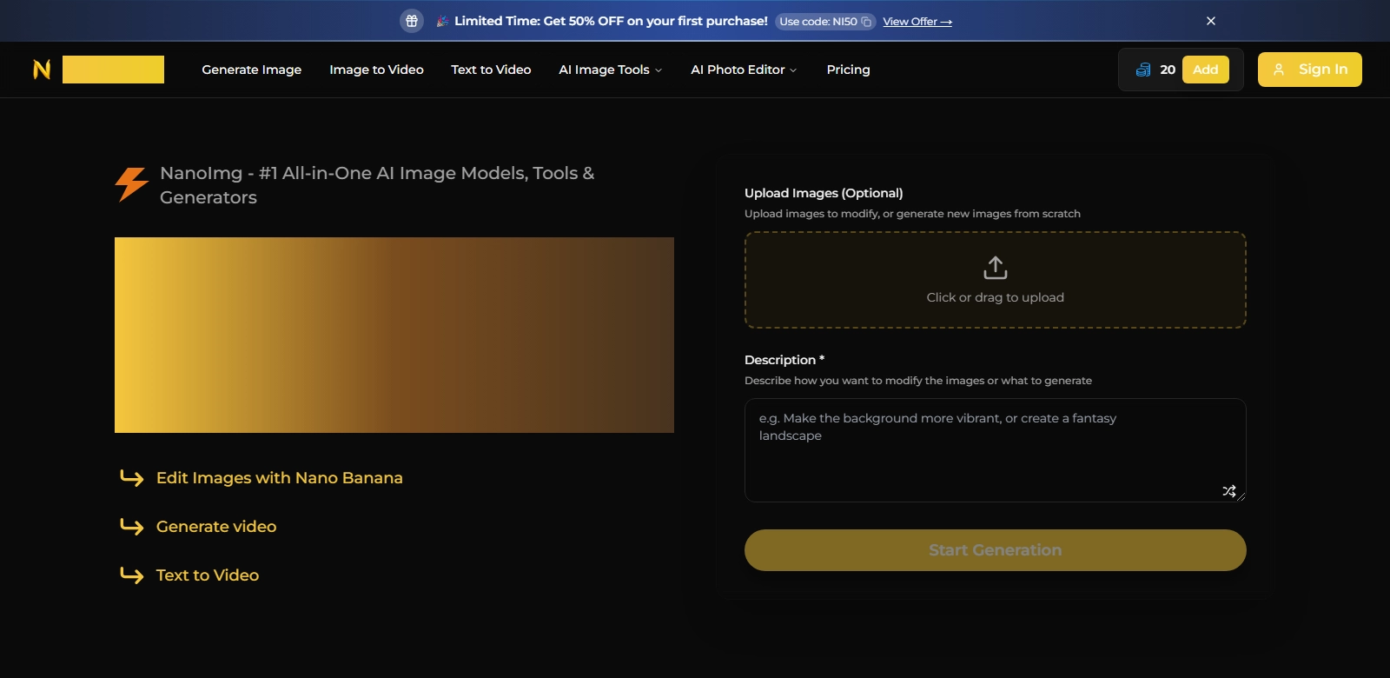Click arrow icon beside Generate video
The image size is (1390, 678).
(132, 527)
